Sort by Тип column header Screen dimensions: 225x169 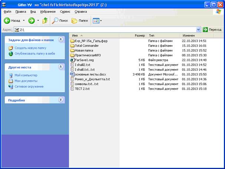click(163, 36)
